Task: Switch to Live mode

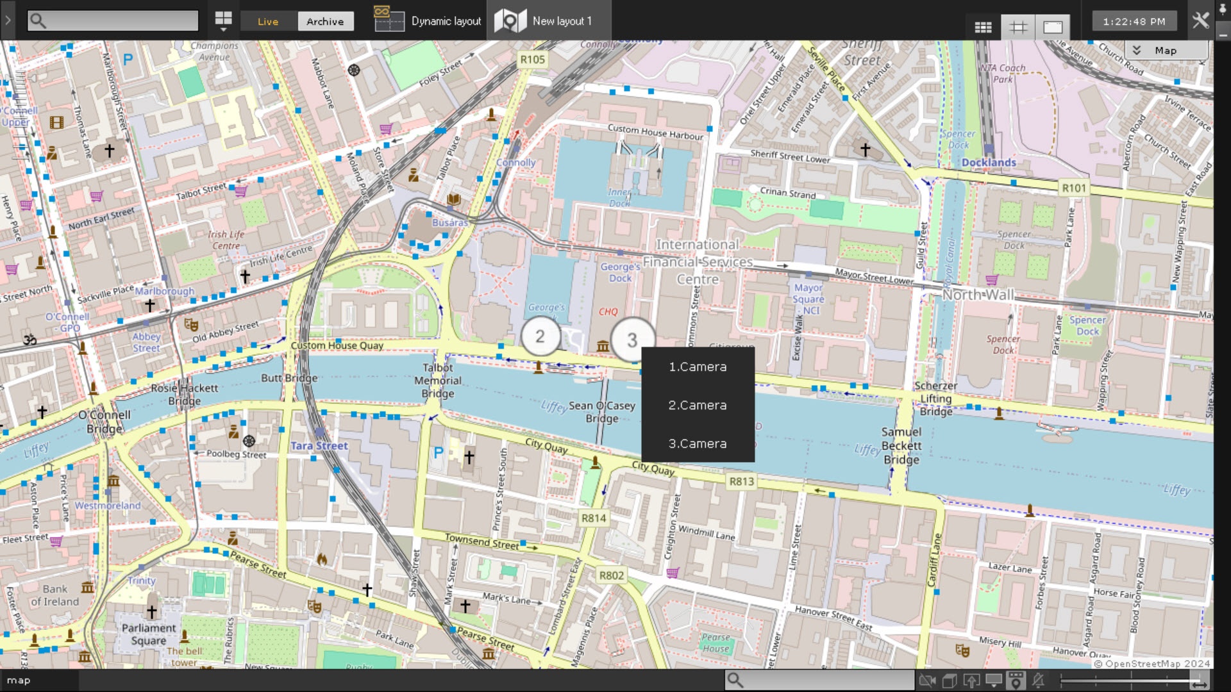Action: 268,21
